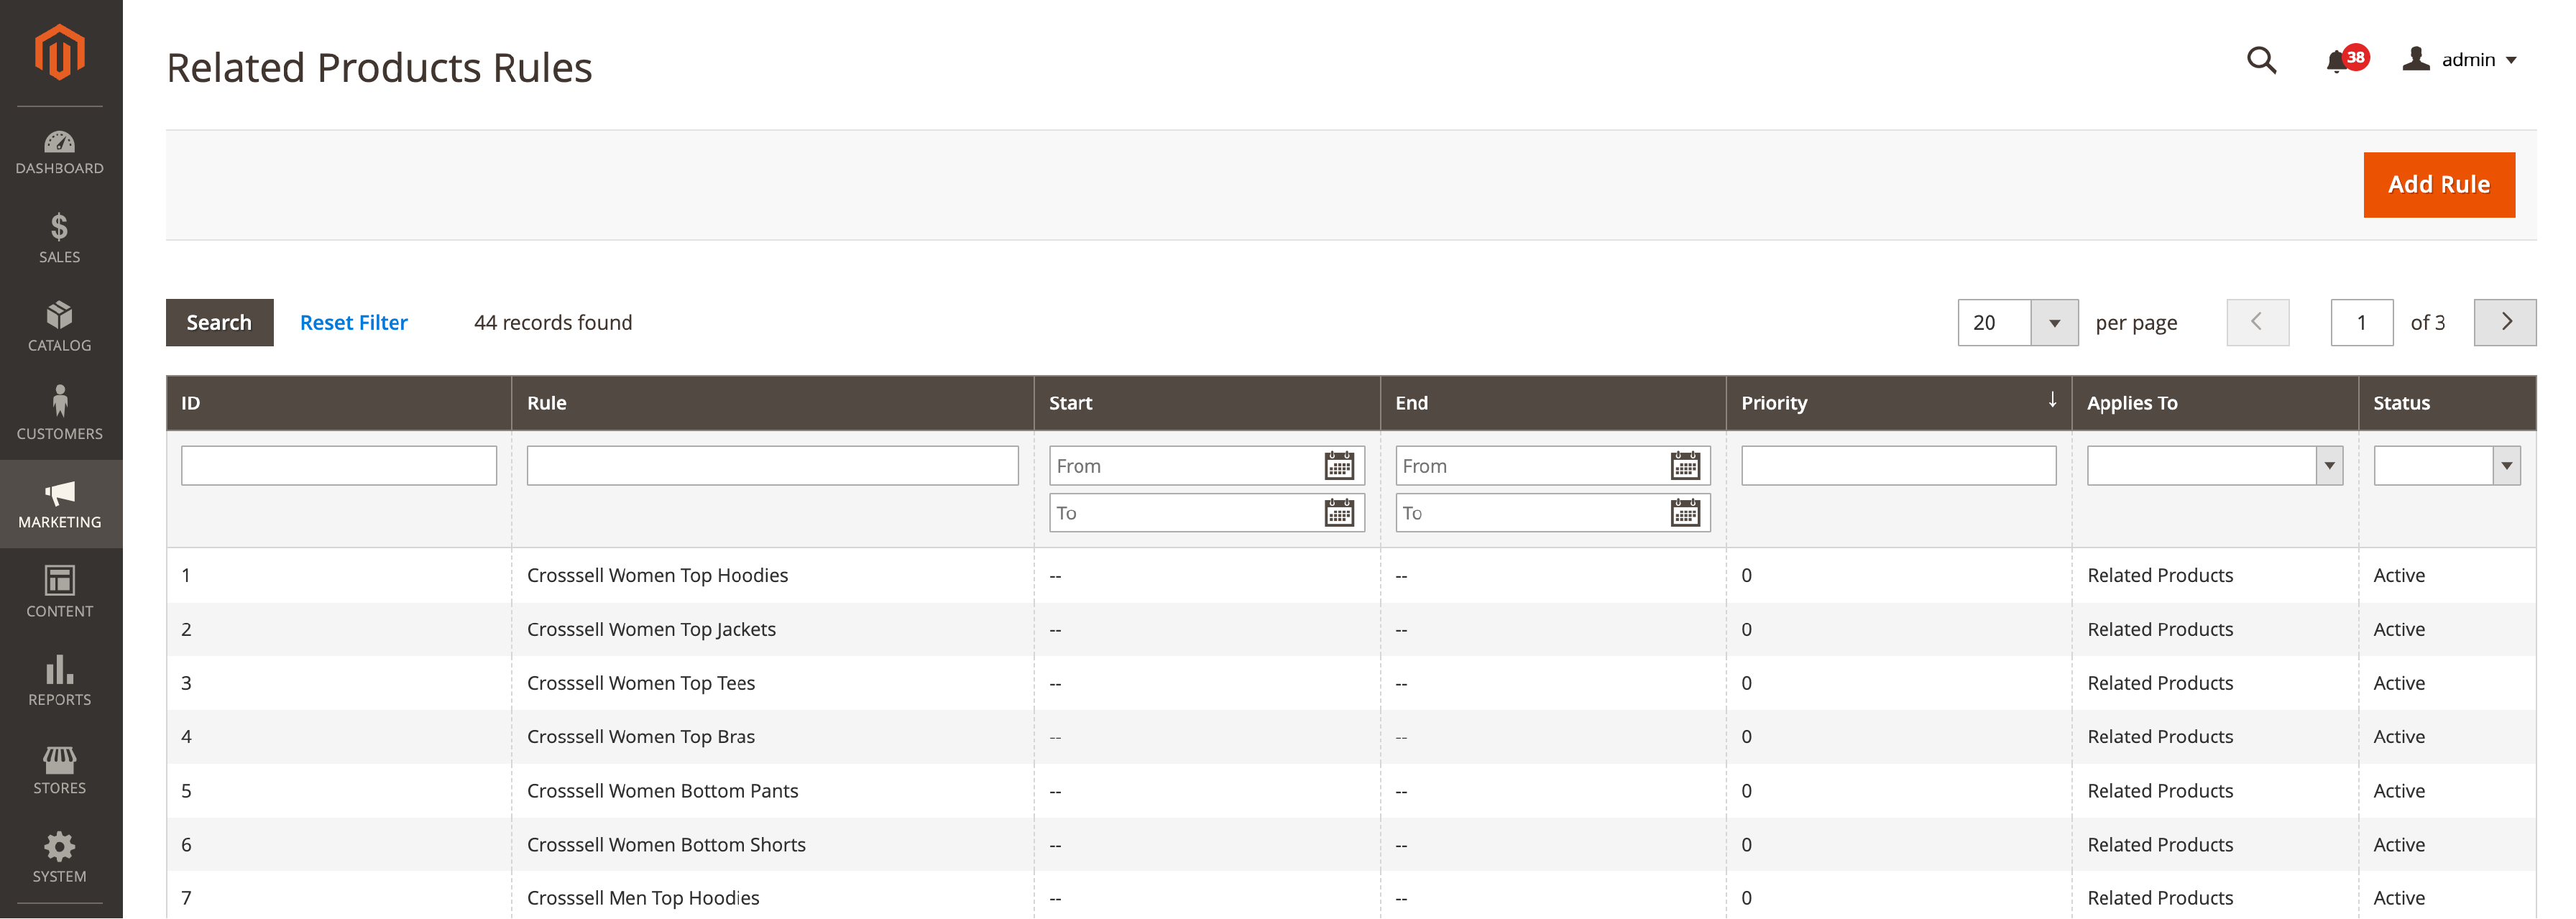This screenshot has width=2576, height=919.
Task: Sort by End column header
Action: click(x=1553, y=403)
